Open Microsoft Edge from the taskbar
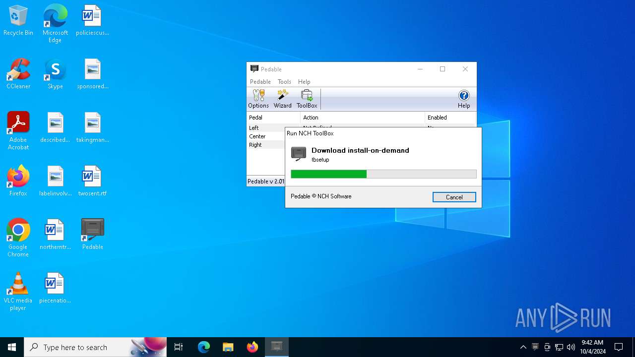Image resolution: width=635 pixels, height=357 pixels. coord(203,347)
